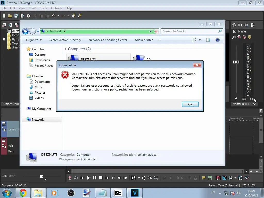Screen dimensions: 264x198
Task: Open Explorer help question mark icon
Action: (218, 40)
